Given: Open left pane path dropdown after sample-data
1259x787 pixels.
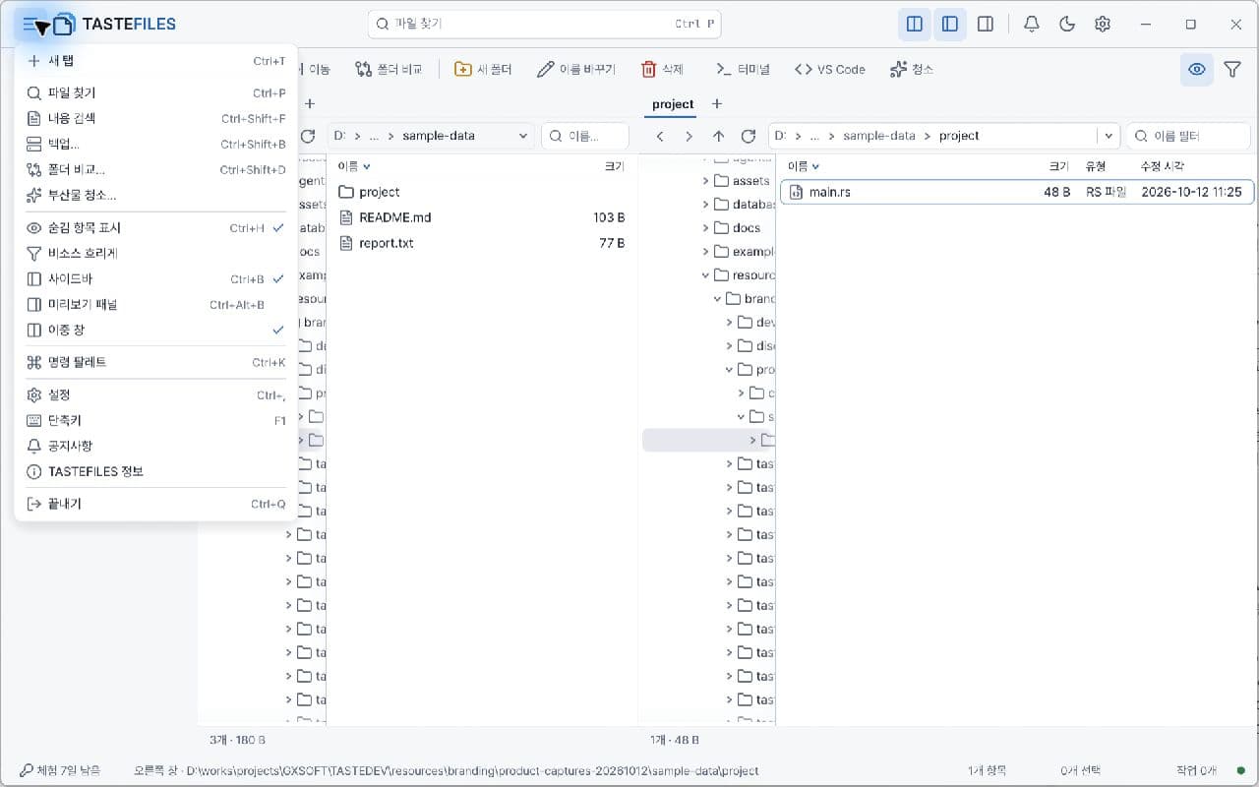Looking at the screenshot, I should click(x=523, y=136).
